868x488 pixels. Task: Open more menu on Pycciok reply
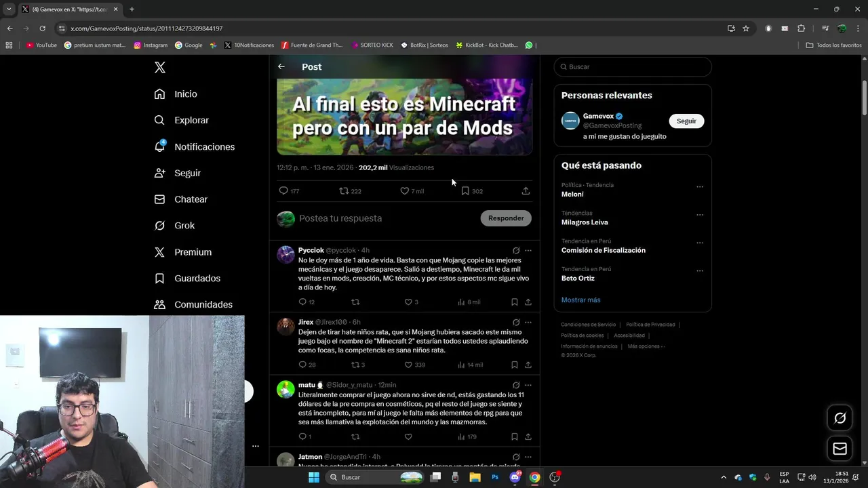click(528, 251)
